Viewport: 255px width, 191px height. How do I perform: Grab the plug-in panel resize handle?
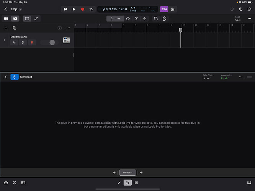249,77
